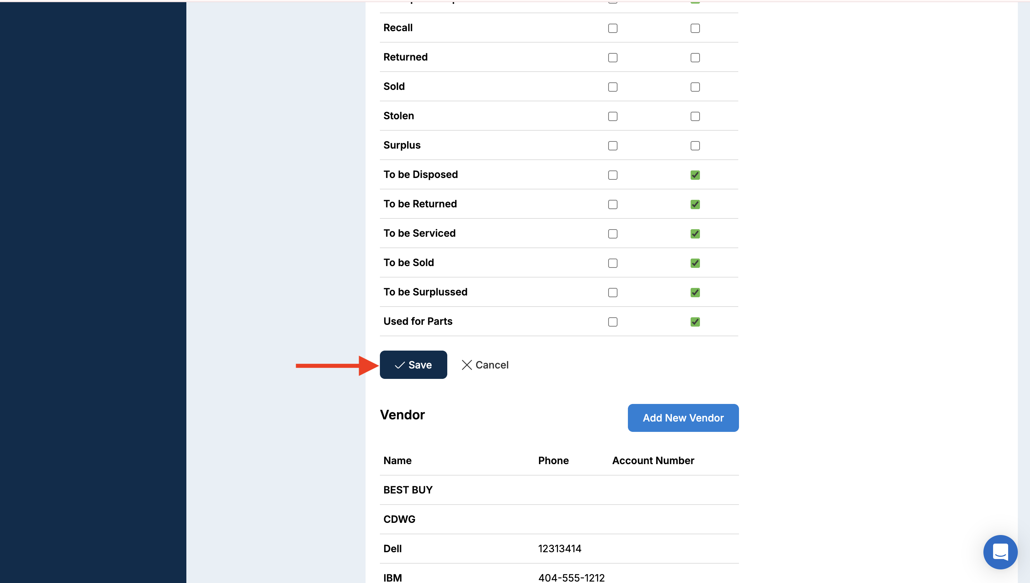
Task: Click Cancel to discard changes
Action: 485,365
